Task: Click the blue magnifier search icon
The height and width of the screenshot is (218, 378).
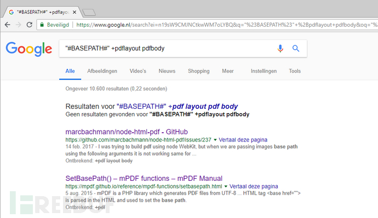Action: [x=296, y=48]
